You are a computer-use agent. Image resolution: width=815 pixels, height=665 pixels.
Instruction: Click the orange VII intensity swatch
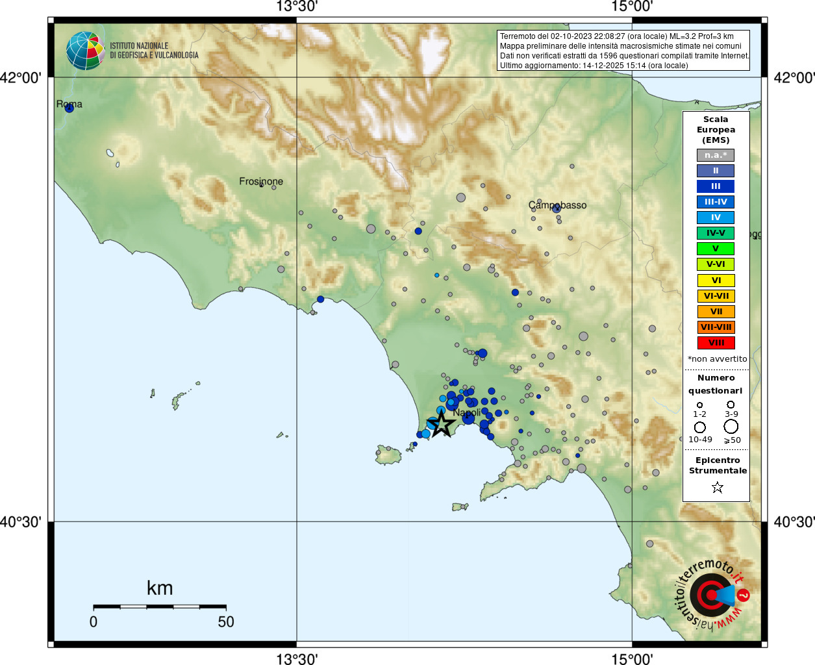(716, 312)
